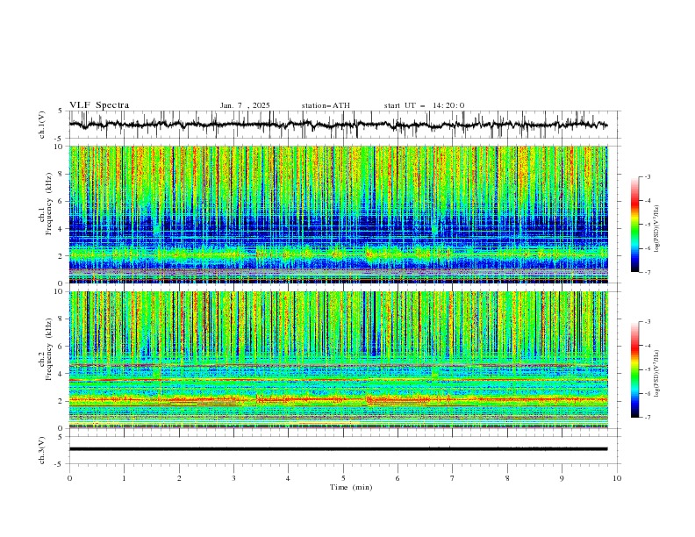
Task: Click the lower PSD color bar
Action: point(634,369)
